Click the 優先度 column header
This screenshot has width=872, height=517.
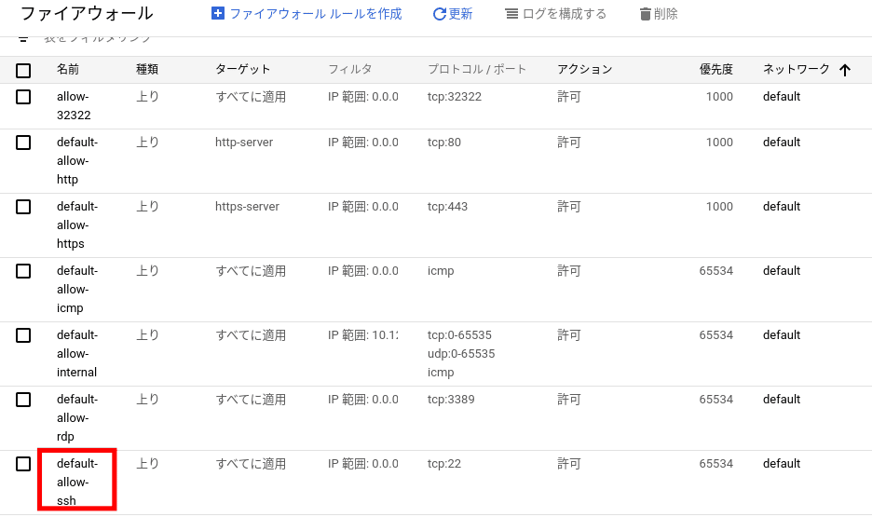coord(716,70)
